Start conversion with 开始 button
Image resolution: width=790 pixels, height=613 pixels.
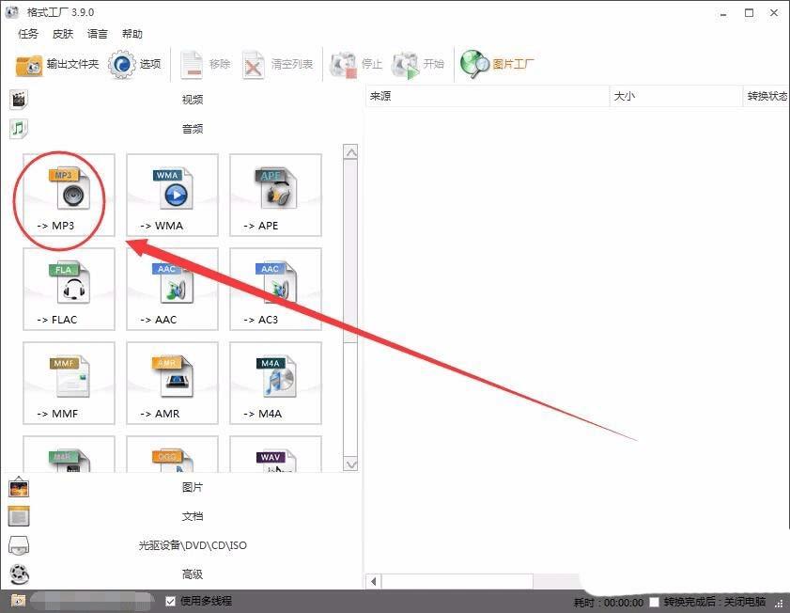418,65
